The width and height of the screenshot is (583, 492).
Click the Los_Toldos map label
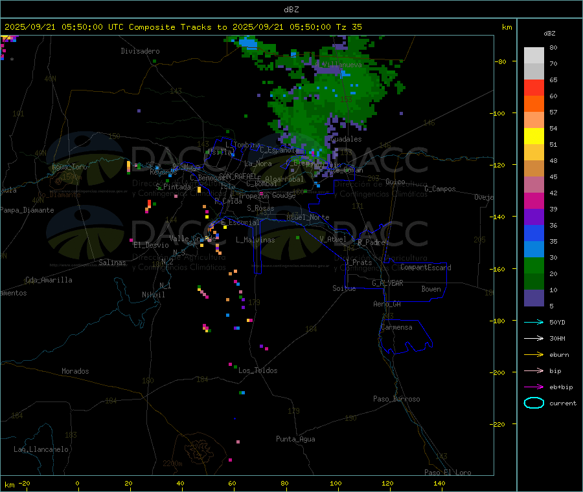point(258,370)
